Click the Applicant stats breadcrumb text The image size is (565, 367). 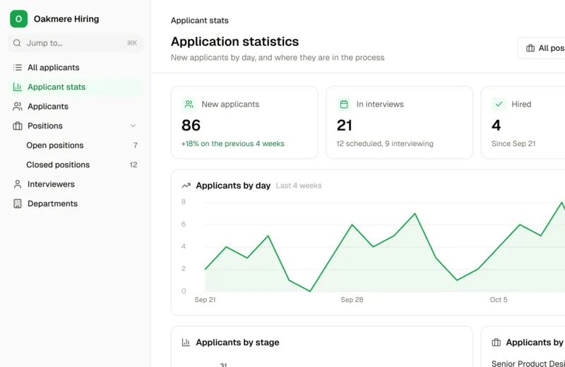[x=200, y=20]
